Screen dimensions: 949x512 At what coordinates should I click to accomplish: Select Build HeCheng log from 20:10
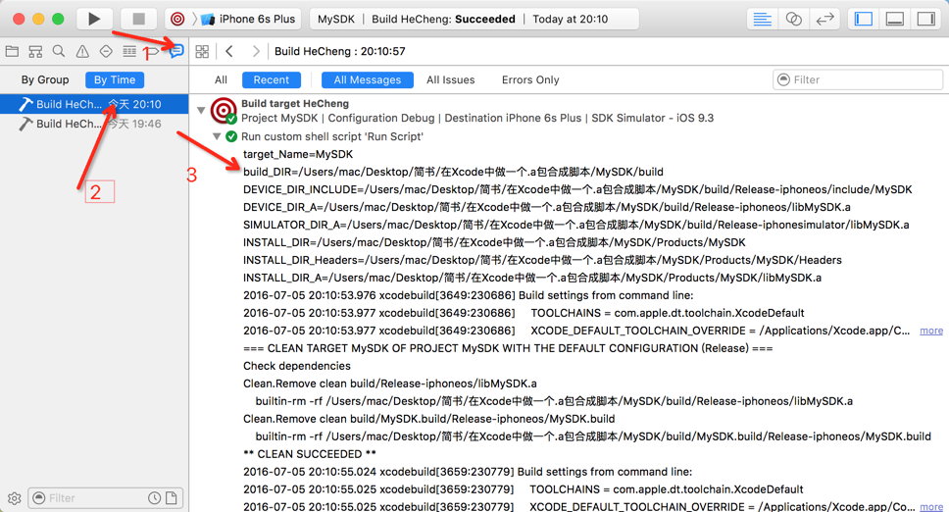pyautogui.click(x=94, y=104)
